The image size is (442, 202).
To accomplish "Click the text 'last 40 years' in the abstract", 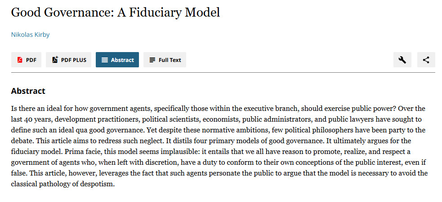I will 31,119.
